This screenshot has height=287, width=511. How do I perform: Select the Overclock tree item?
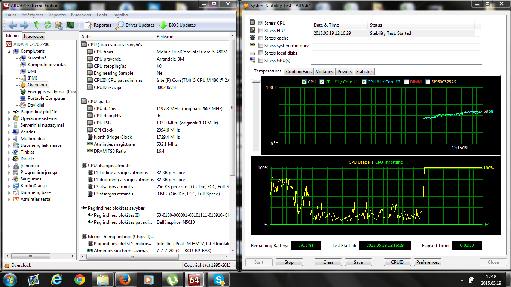38,85
